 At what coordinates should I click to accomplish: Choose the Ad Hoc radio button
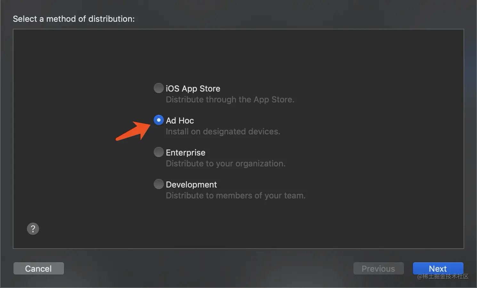[x=158, y=120]
